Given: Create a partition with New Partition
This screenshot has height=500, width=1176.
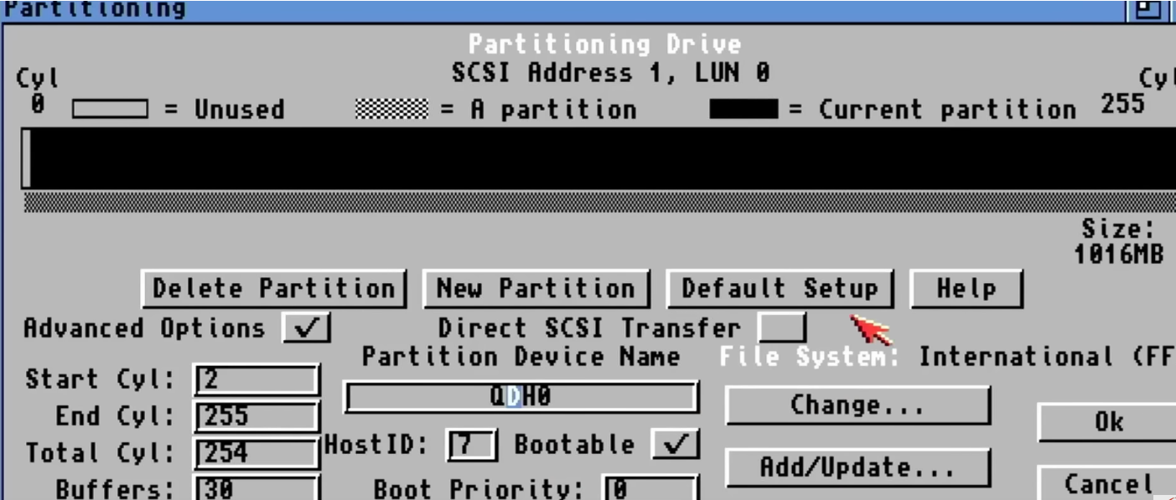Looking at the screenshot, I should 536,290.
